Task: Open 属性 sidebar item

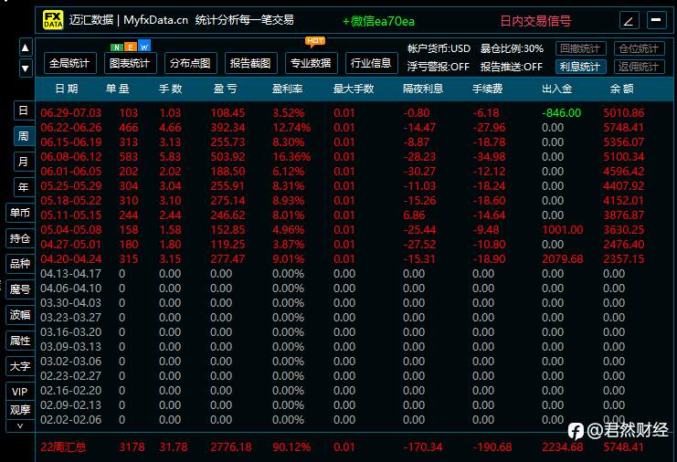Action: click(20, 341)
